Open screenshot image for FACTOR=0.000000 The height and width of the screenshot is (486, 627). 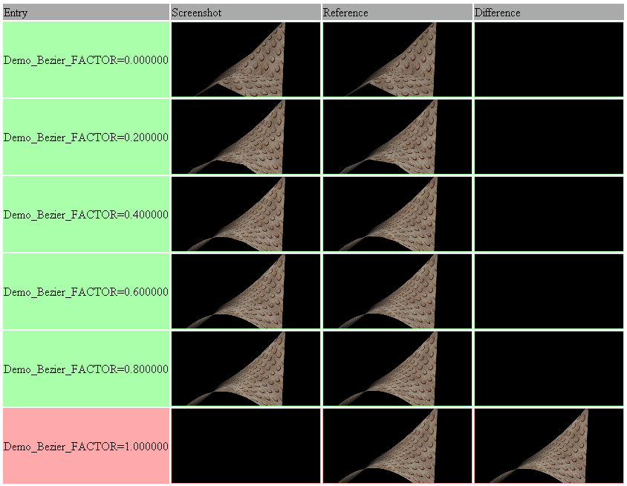tap(246, 59)
